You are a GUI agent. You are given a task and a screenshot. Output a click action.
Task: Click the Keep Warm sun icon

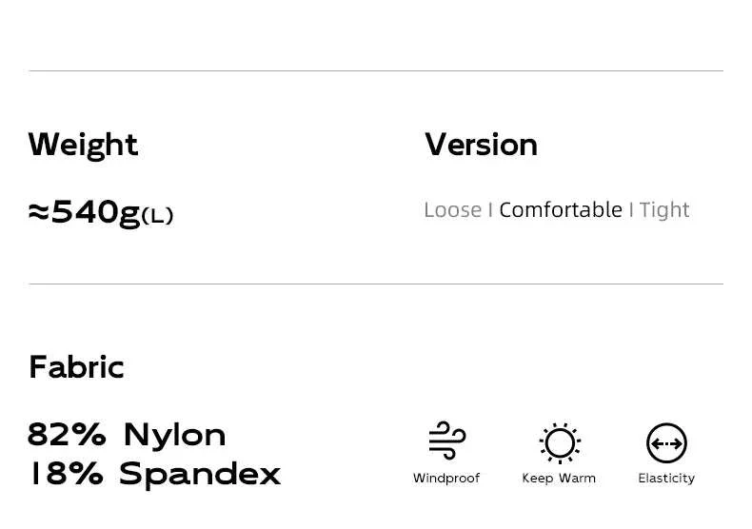[560, 443]
